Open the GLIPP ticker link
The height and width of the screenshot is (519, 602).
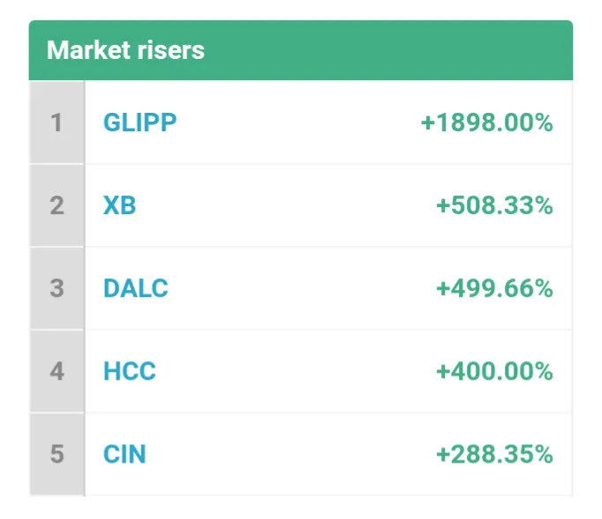(x=139, y=122)
